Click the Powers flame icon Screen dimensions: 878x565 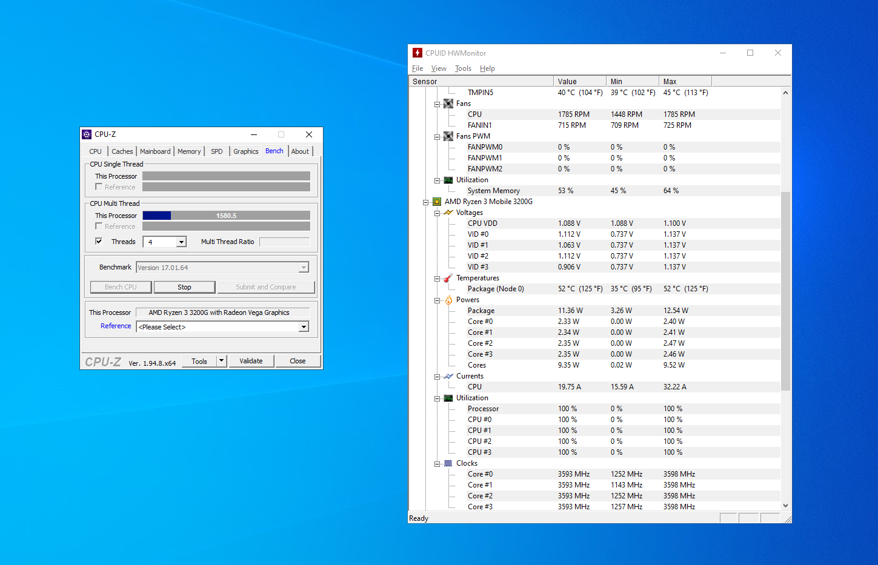448,300
